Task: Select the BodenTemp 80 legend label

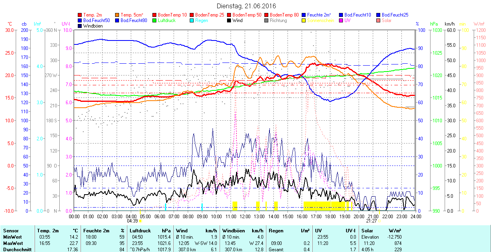Action: tap(284, 15)
